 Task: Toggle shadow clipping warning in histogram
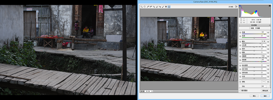click(x=240, y=6)
